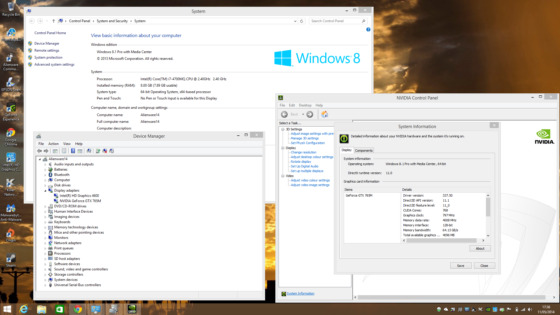Click Close button in System Information dialog
The height and width of the screenshot is (315, 560).
[x=484, y=266]
